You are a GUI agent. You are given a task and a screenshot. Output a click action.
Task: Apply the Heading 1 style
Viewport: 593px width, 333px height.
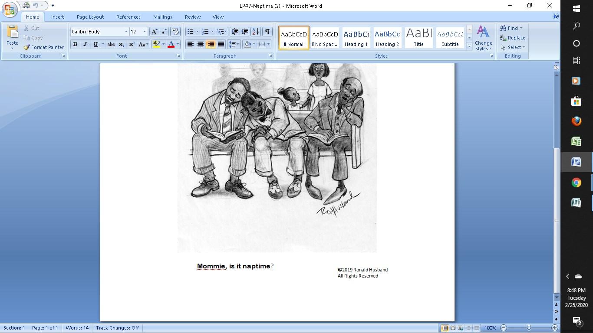pyautogui.click(x=356, y=38)
